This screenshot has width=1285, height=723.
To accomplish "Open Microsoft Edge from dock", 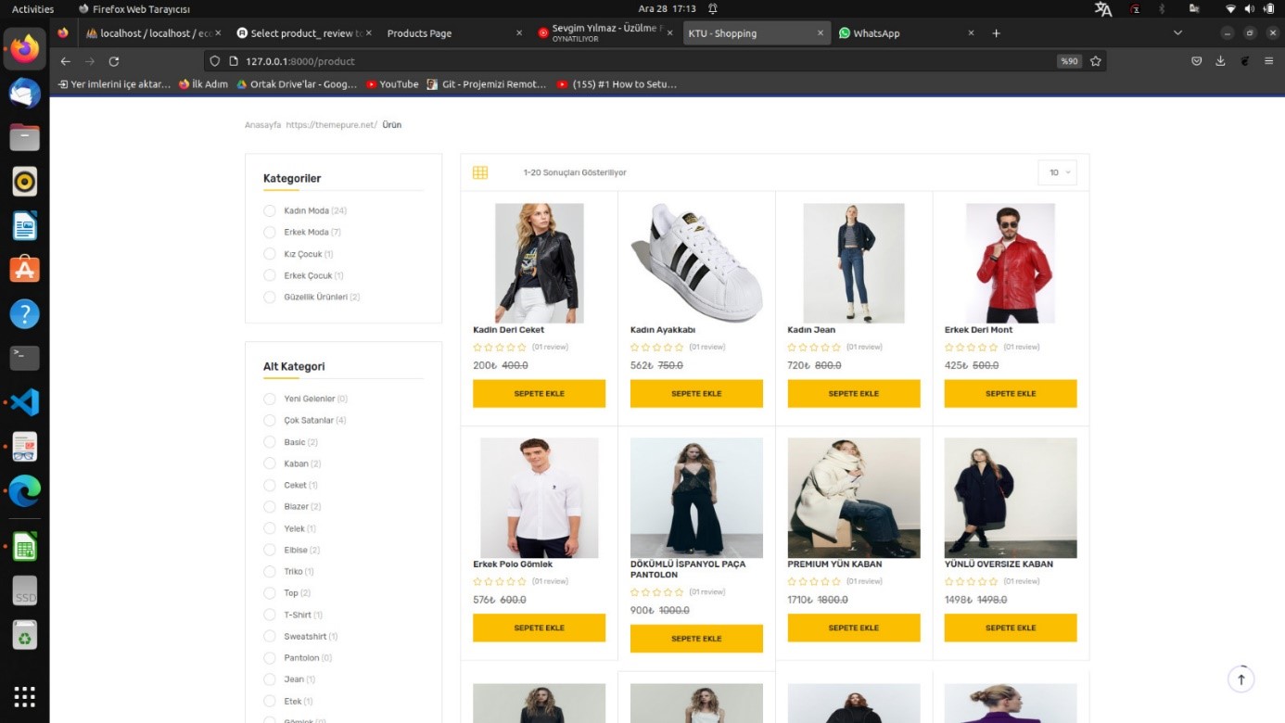I will (25, 490).
